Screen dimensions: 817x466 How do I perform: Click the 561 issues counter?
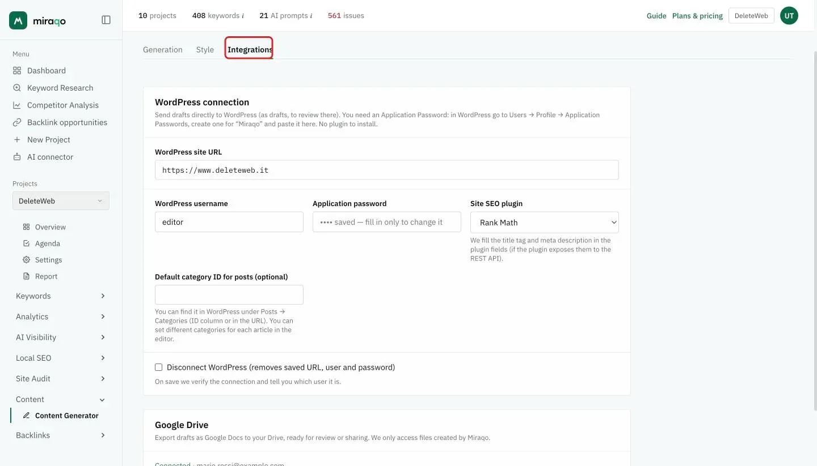coord(346,16)
